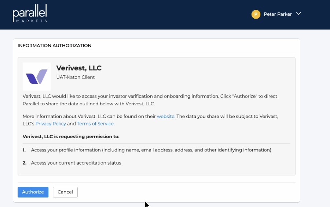Click the 'Access your current accreditation status' item
Image resolution: width=330 pixels, height=207 pixels.
76,163
